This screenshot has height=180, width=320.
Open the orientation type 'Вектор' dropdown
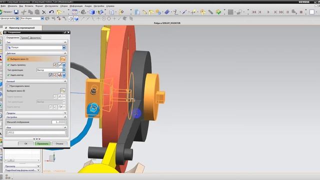(x=64, y=70)
